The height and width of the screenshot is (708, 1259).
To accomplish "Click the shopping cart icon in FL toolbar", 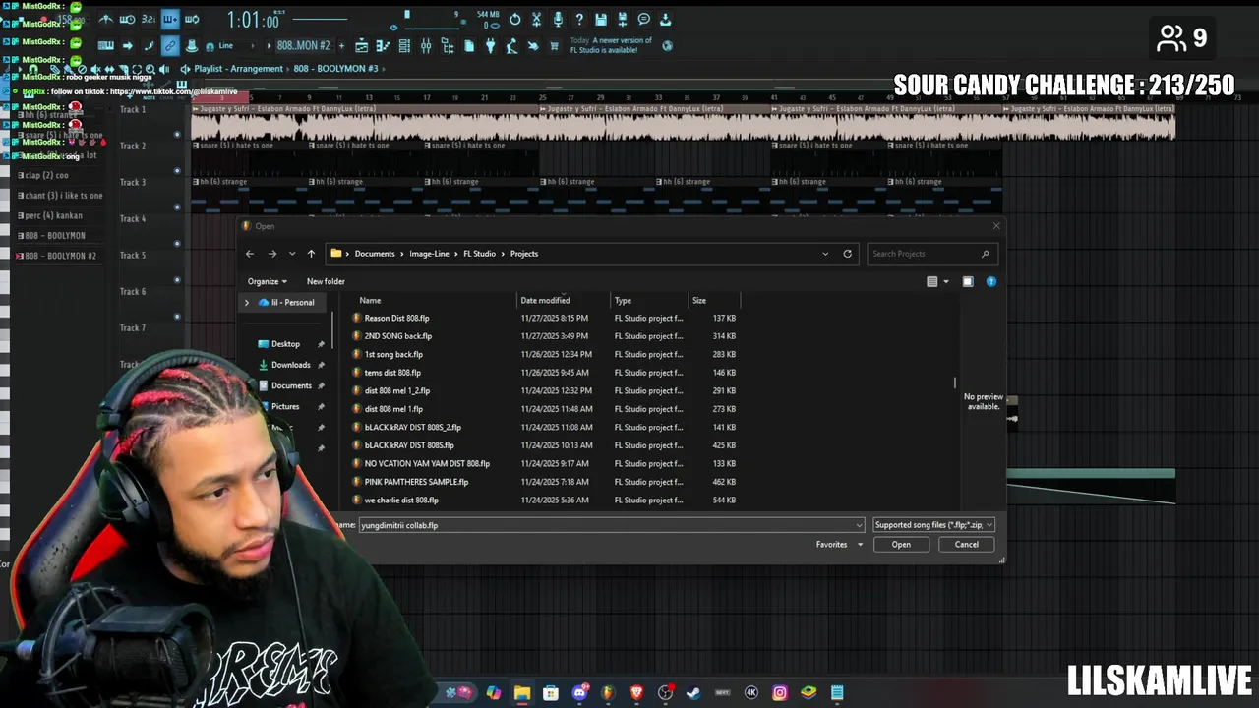I will [555, 46].
